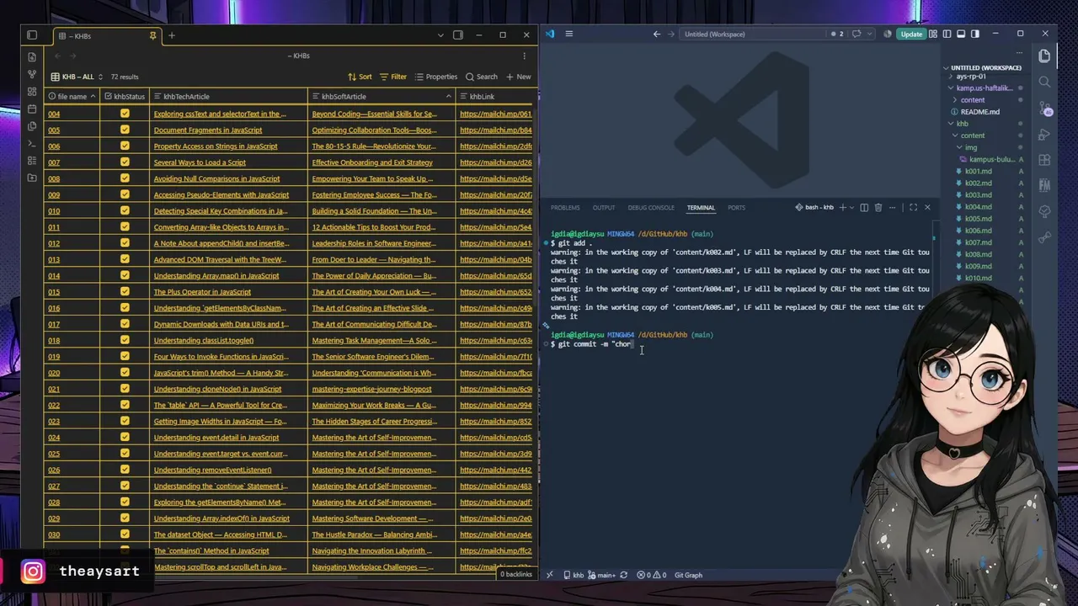The image size is (1078, 606).
Task: Open Obsidian tab list dropdown chevron
Action: [440, 35]
